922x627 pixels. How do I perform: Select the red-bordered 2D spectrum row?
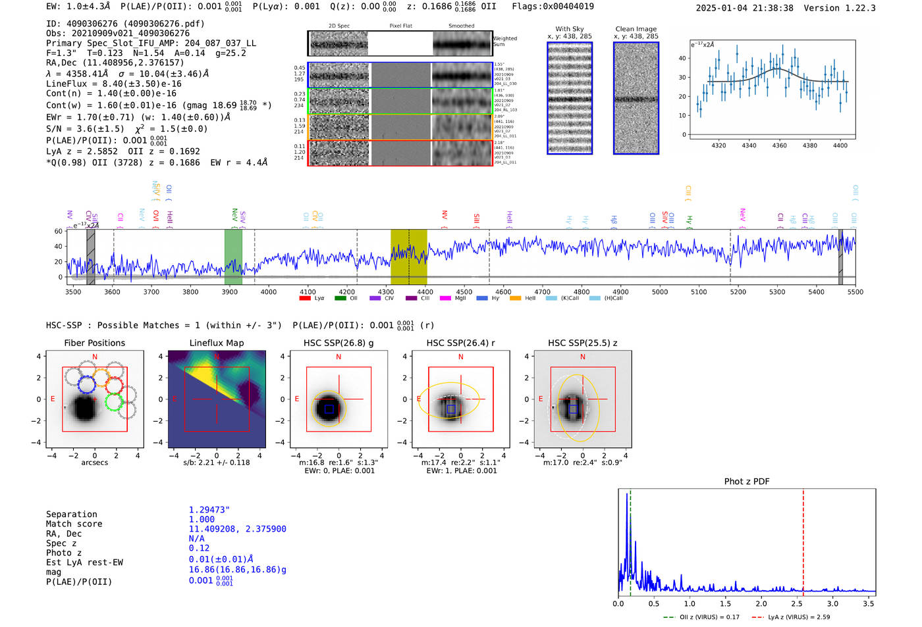pyautogui.click(x=400, y=153)
